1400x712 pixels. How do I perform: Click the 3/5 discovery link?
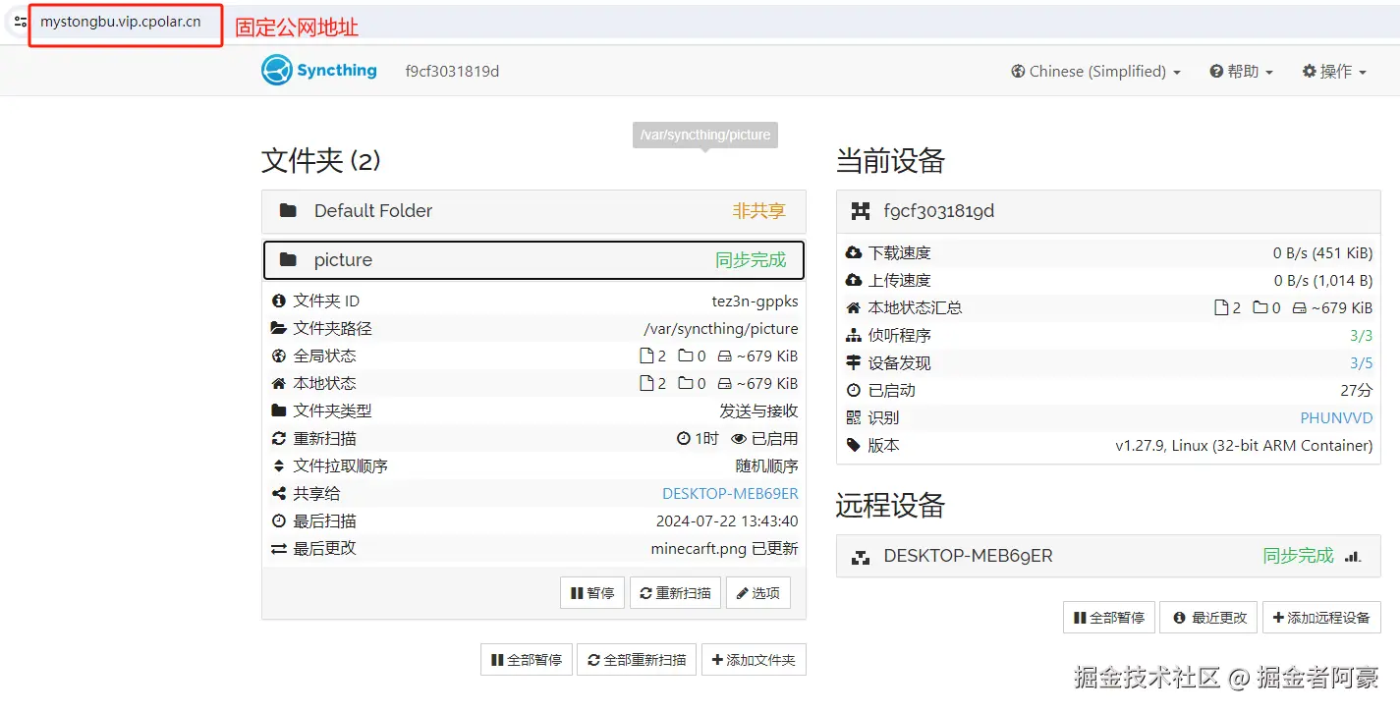click(x=1362, y=362)
